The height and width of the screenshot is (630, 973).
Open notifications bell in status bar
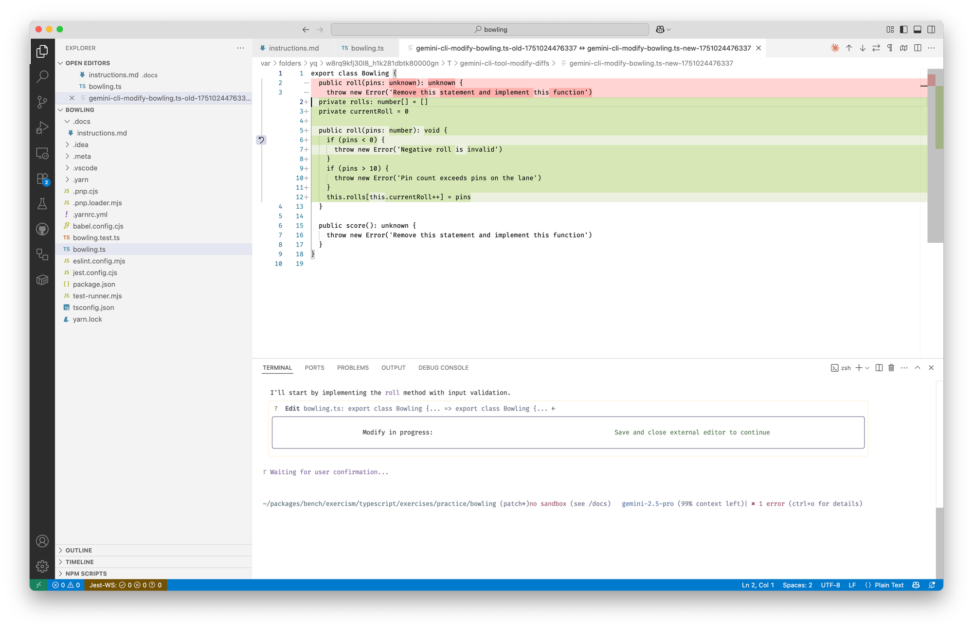932,585
